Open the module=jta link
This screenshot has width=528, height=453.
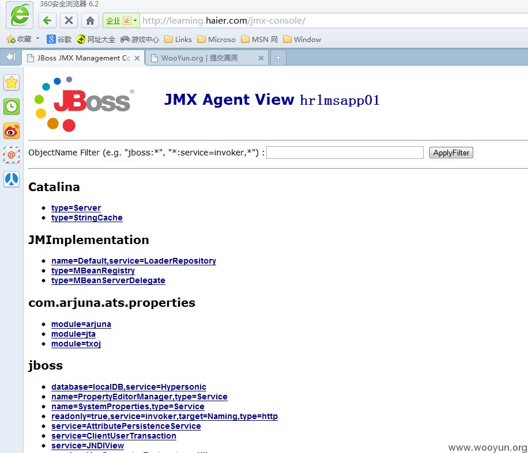[73, 334]
